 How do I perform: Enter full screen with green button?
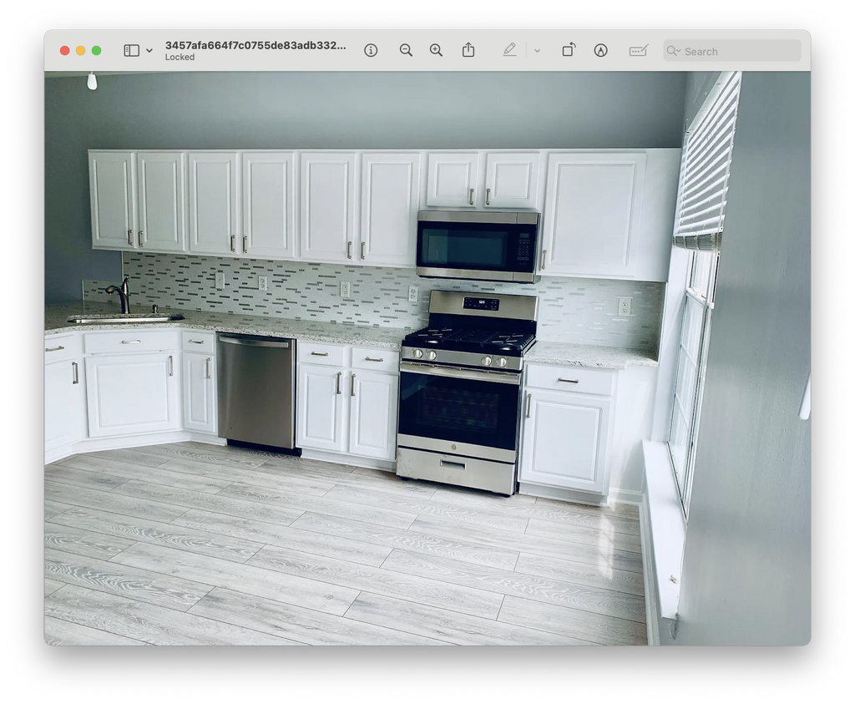pyautogui.click(x=97, y=51)
